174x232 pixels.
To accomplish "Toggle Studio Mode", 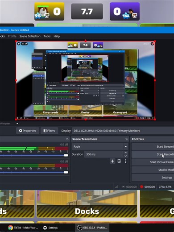I will point(153,170).
